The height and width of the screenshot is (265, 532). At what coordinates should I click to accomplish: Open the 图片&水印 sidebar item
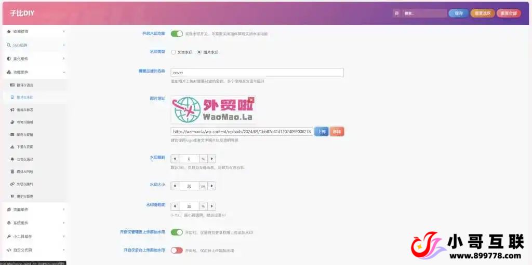click(25, 97)
